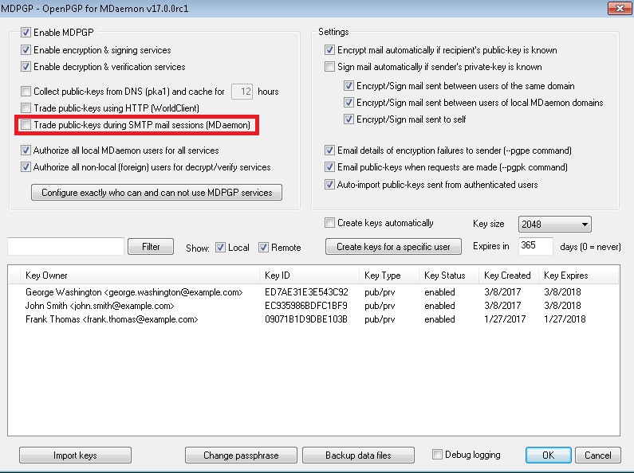
Task: Click the Cancel button
Action: coord(598,455)
